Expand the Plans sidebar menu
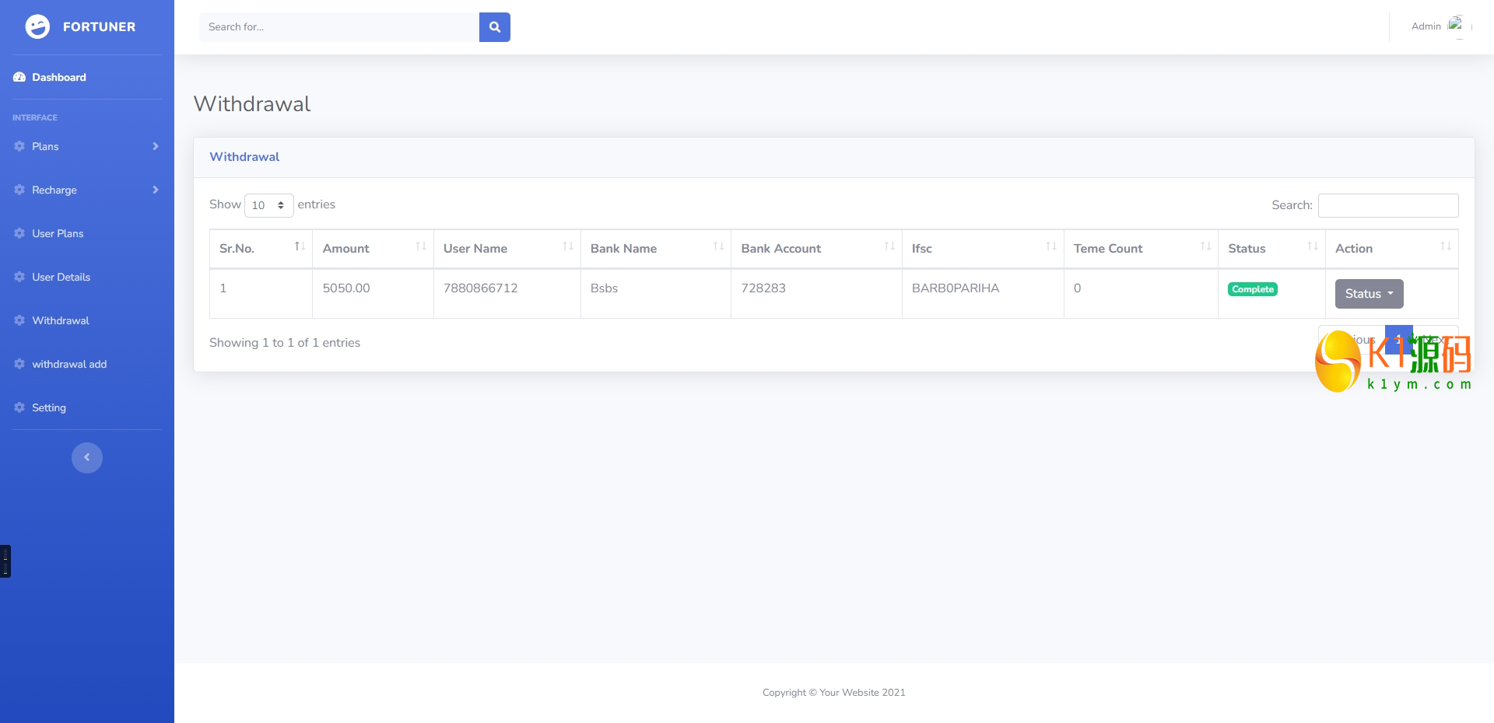This screenshot has height=723, width=1494. [86, 147]
